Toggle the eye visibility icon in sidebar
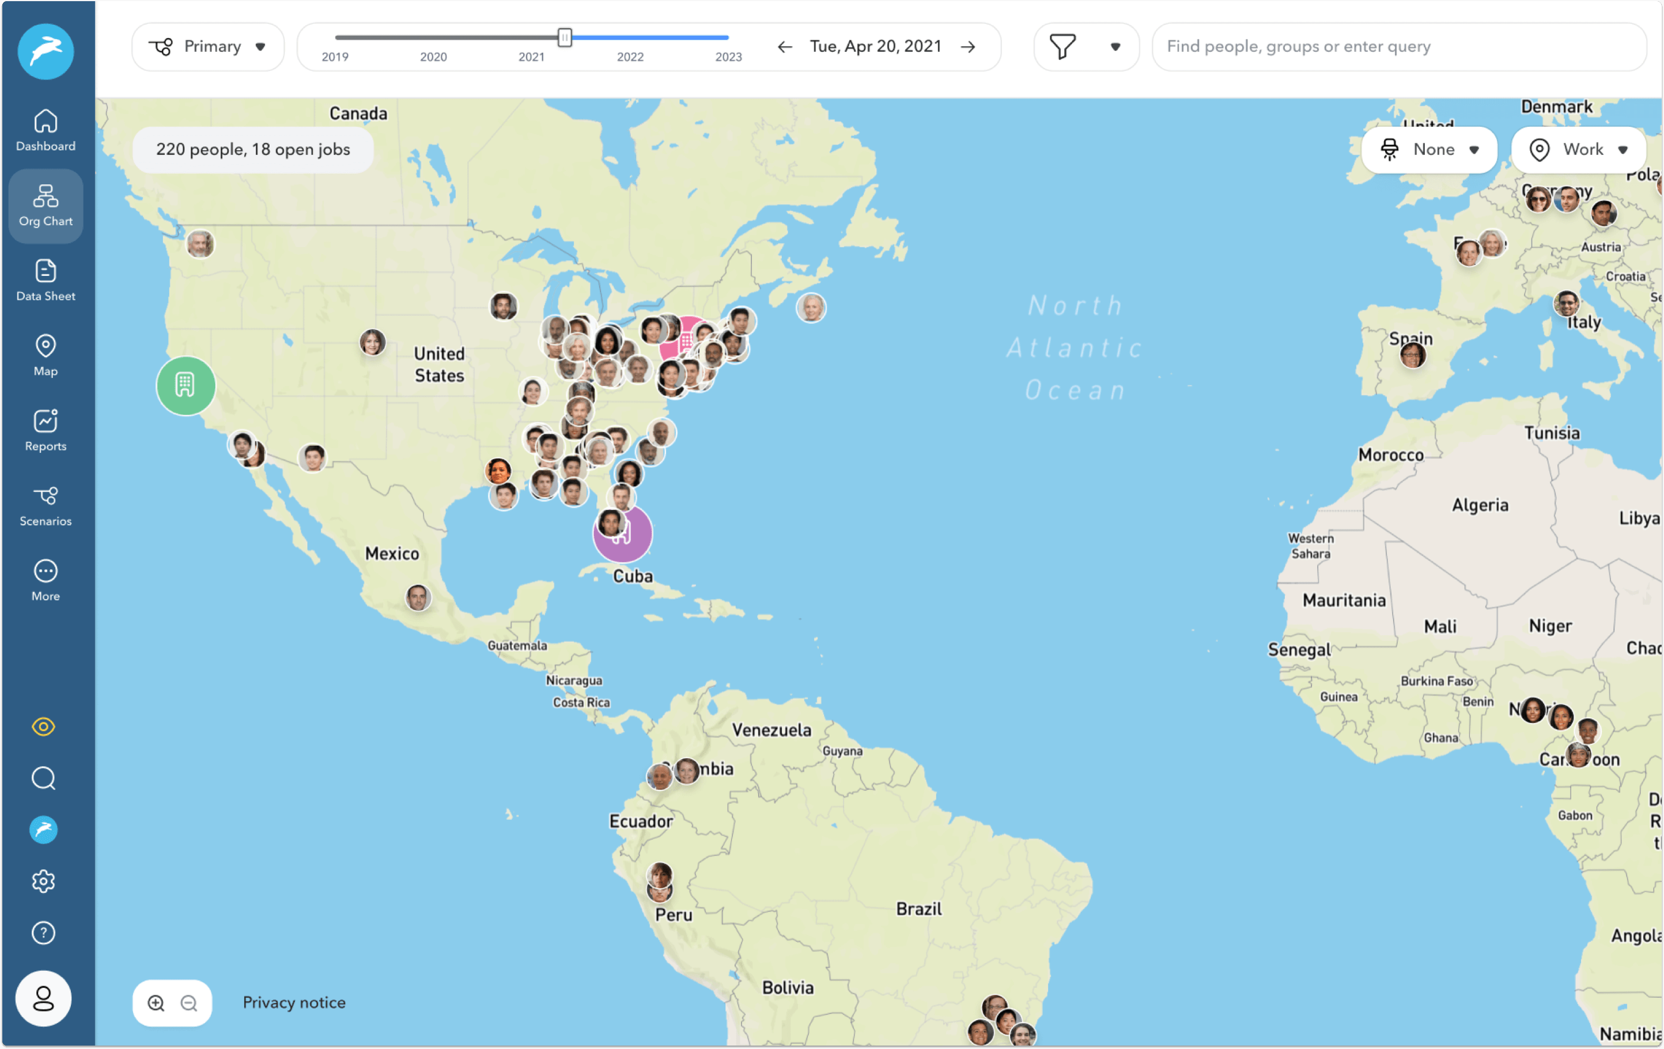1664x1049 pixels. (x=44, y=726)
